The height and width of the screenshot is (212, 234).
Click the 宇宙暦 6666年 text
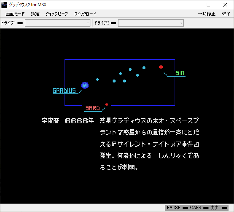(x=67, y=120)
